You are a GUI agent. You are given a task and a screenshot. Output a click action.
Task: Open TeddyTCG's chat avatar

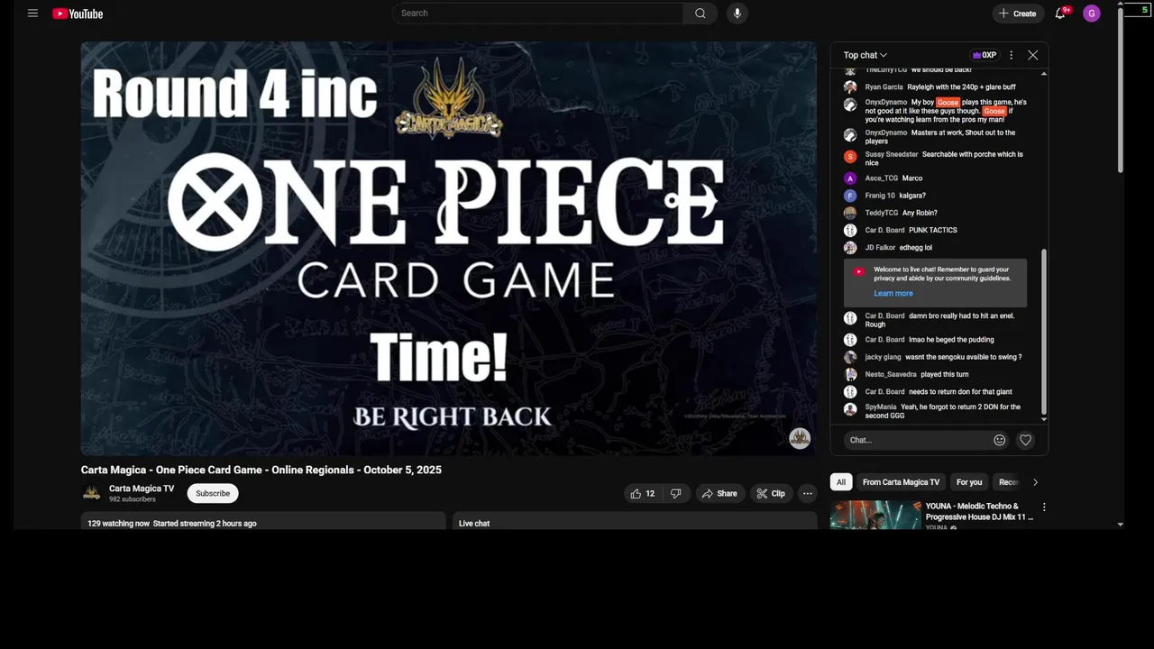click(x=850, y=213)
